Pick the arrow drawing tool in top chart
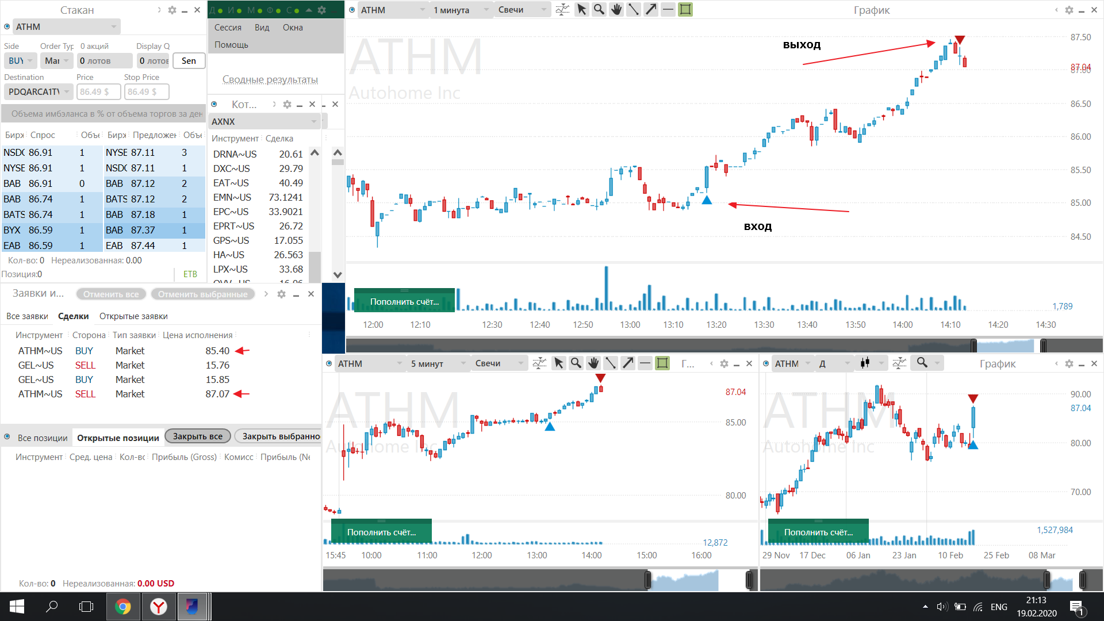The width and height of the screenshot is (1104, 621). pos(650,10)
